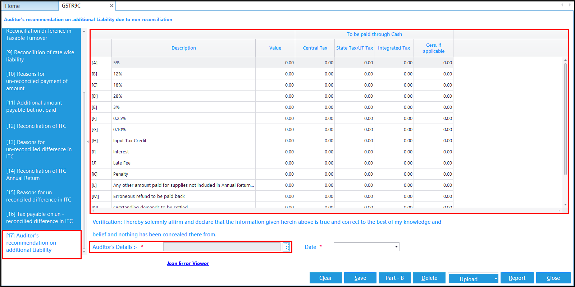Image resolution: width=575 pixels, height=287 pixels.
Task: Select Any other amount paid for supplies row
Action: click(x=184, y=185)
